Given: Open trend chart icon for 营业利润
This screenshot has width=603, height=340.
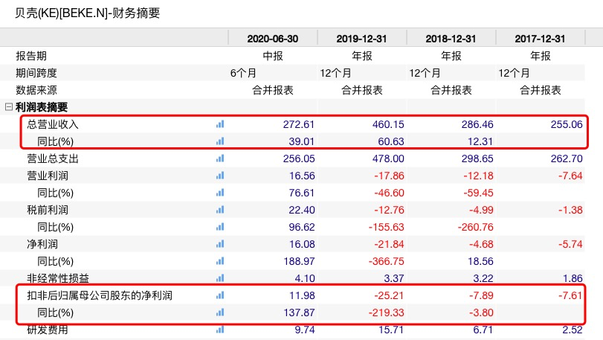Looking at the screenshot, I should tap(219, 176).
